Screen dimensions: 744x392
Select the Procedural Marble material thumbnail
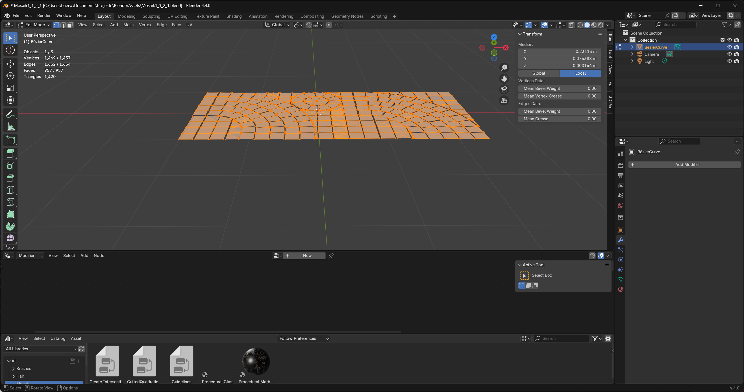(256, 362)
